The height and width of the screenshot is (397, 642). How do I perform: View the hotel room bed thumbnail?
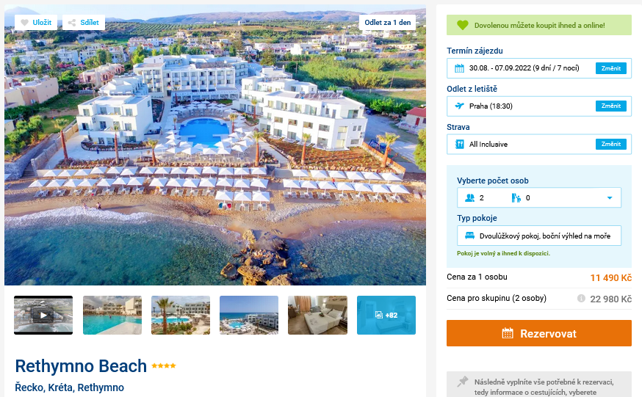pos(317,315)
